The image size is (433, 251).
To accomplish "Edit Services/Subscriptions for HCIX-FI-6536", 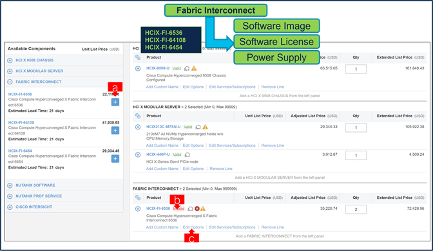I will (232, 227).
